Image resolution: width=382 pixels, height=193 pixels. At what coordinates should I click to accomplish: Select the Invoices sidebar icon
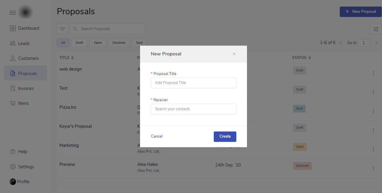click(13, 88)
